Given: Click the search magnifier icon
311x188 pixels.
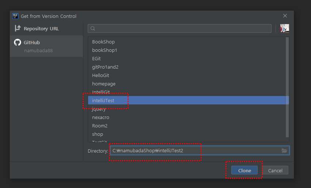Looking at the screenshot, I should coord(92,28).
